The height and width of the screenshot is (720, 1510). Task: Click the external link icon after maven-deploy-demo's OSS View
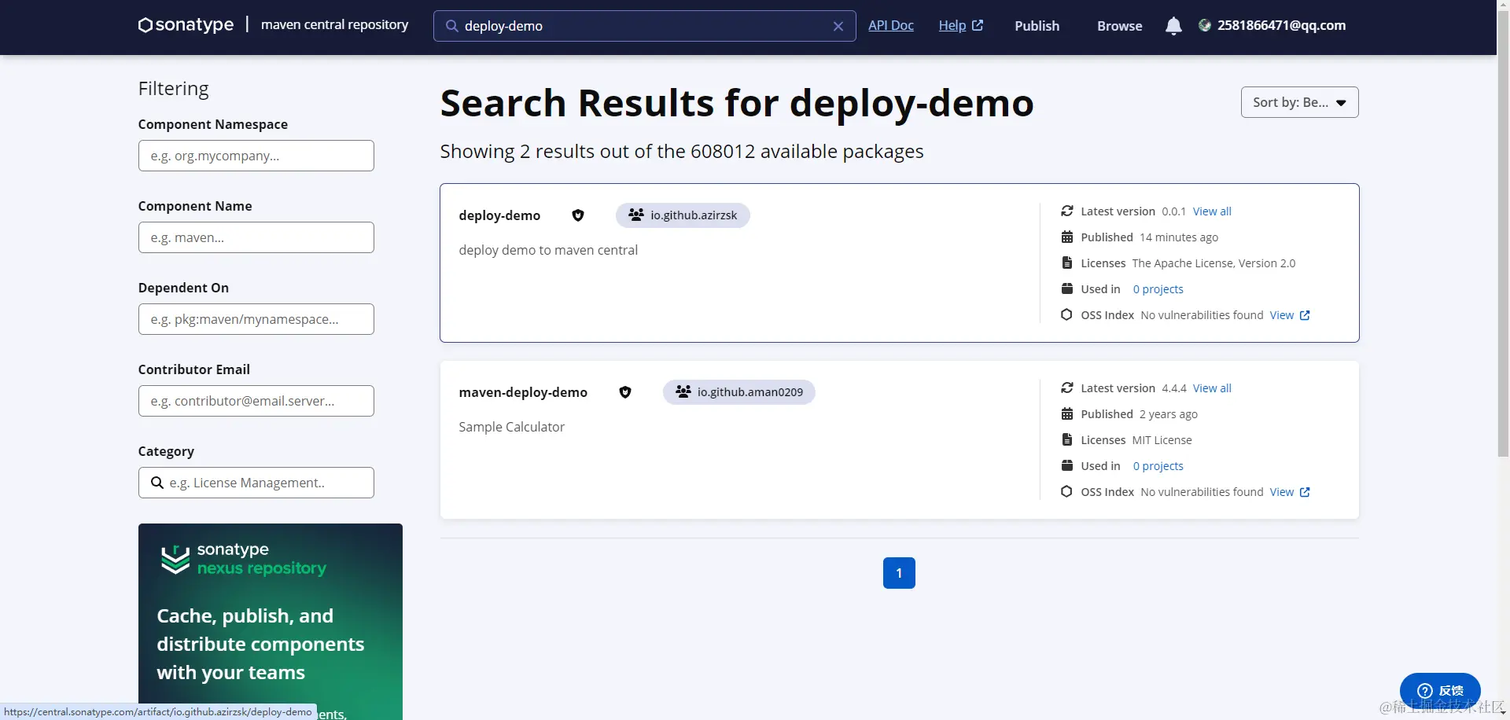click(1305, 492)
